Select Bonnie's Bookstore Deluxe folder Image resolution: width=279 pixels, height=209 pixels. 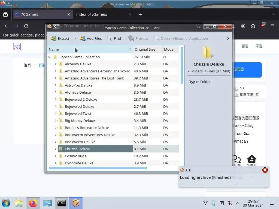[87, 128]
